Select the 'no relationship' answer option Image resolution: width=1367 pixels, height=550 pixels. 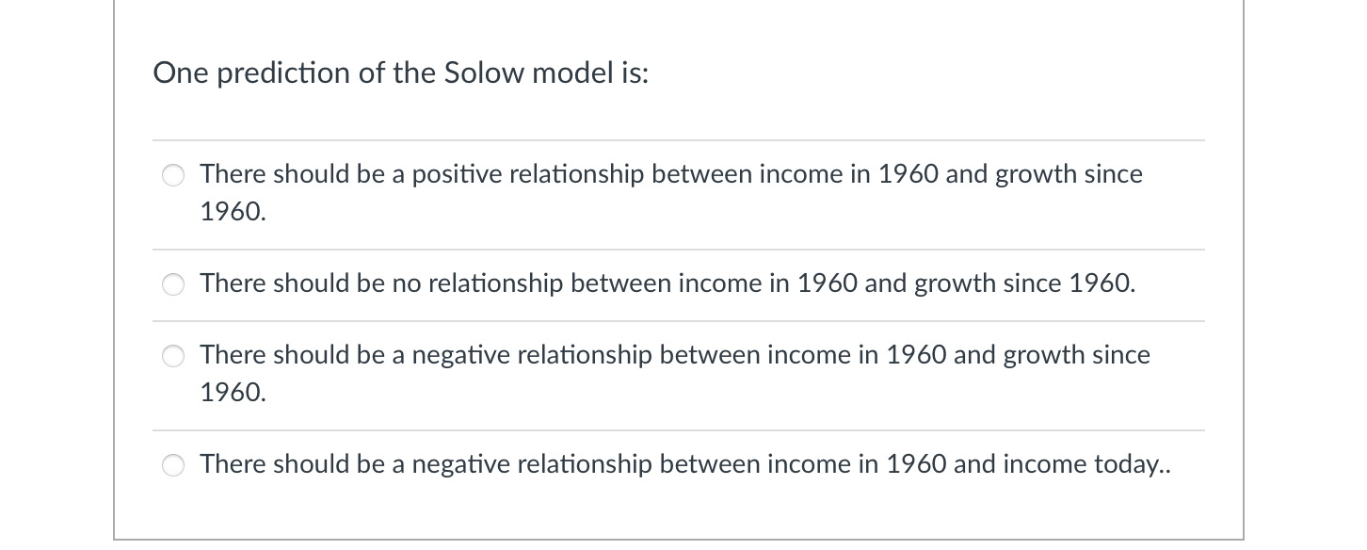[x=173, y=284]
